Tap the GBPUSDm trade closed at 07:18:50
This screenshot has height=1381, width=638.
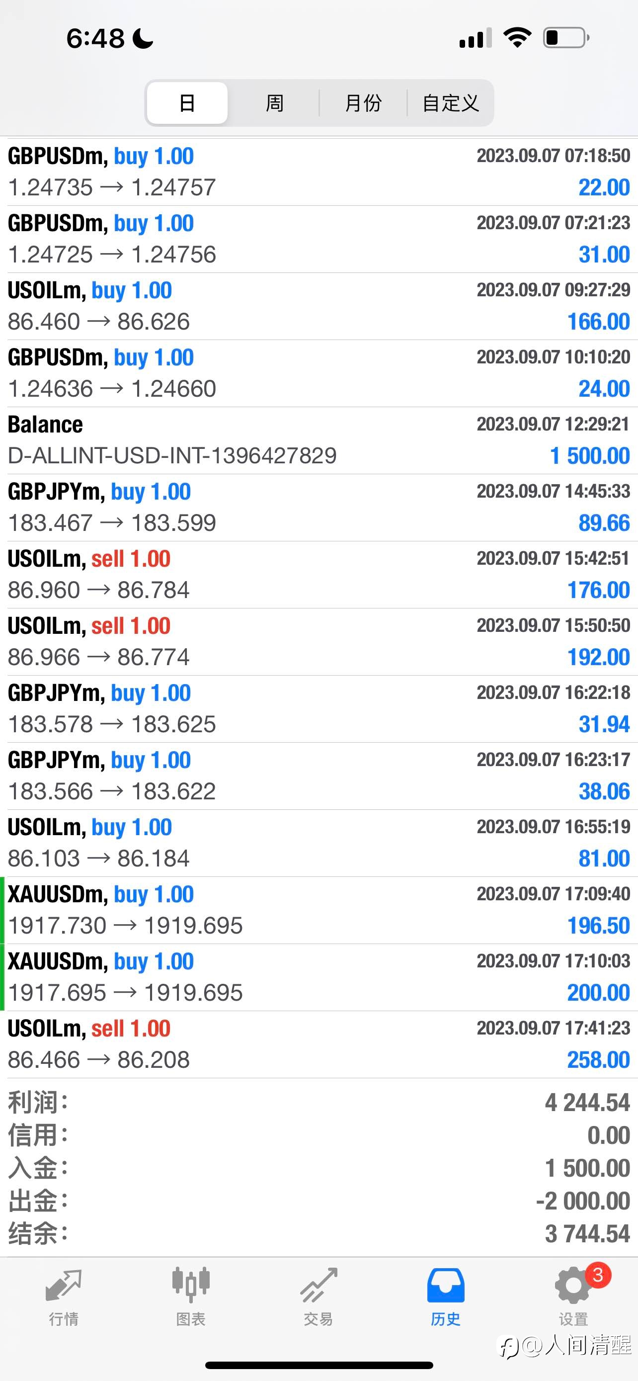[319, 172]
